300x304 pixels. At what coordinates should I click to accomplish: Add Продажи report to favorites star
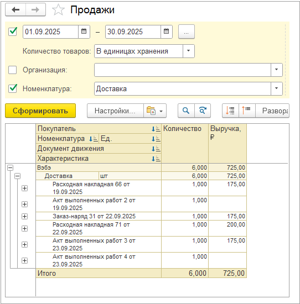(x=58, y=10)
